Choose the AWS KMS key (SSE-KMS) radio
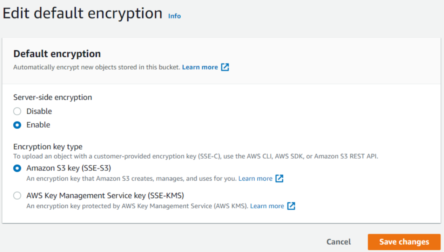The height and width of the screenshot is (252, 444). [x=17, y=196]
